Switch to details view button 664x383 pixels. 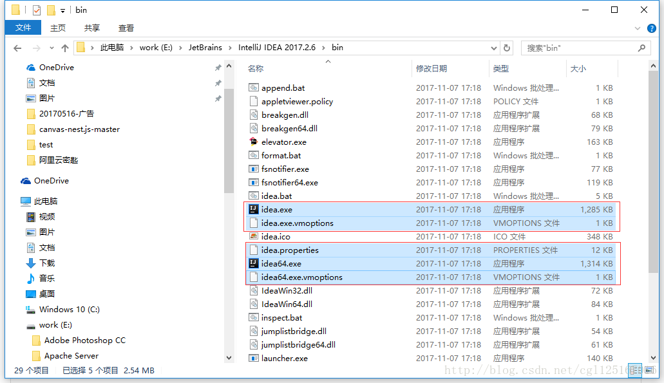[x=635, y=370]
